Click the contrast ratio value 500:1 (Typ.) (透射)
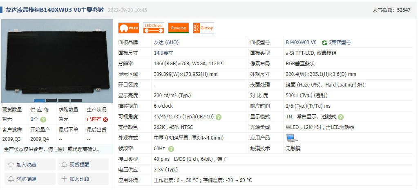420x191 pixels. pyautogui.click(x=307, y=95)
